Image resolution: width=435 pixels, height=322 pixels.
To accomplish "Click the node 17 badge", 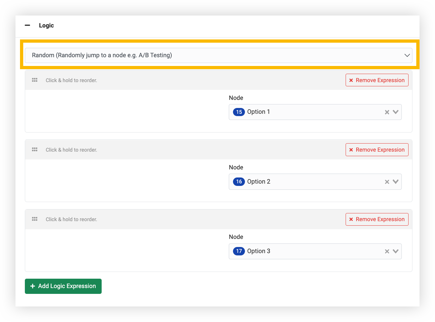I will pyautogui.click(x=239, y=251).
